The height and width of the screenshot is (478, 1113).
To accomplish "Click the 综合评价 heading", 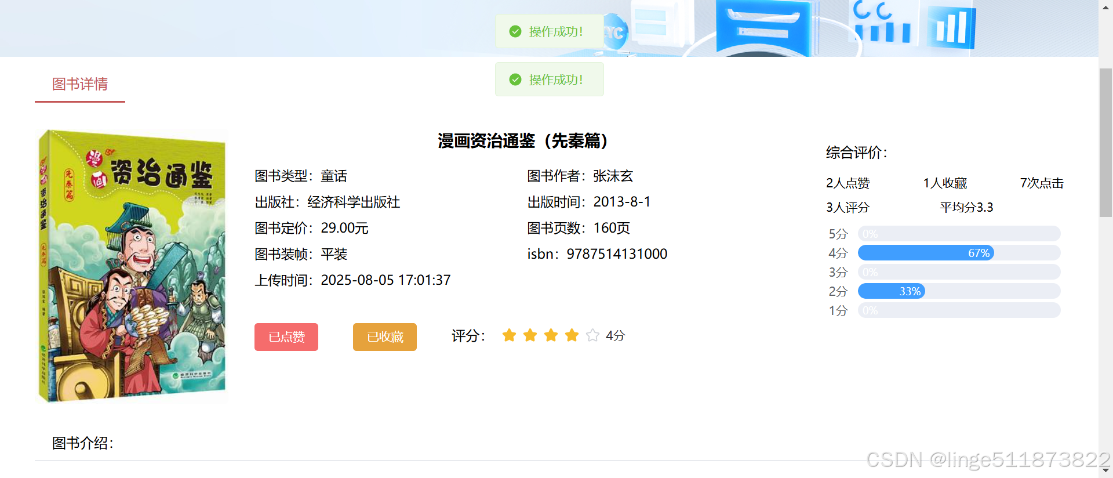I will tap(857, 153).
